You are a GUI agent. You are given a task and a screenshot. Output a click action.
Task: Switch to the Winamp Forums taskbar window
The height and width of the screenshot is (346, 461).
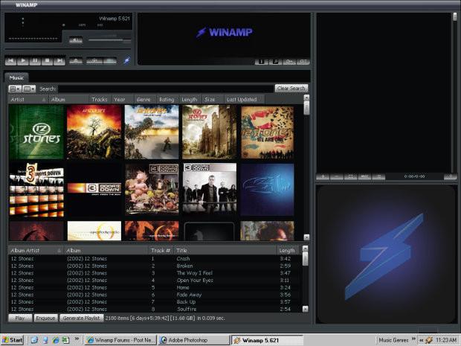120,340
